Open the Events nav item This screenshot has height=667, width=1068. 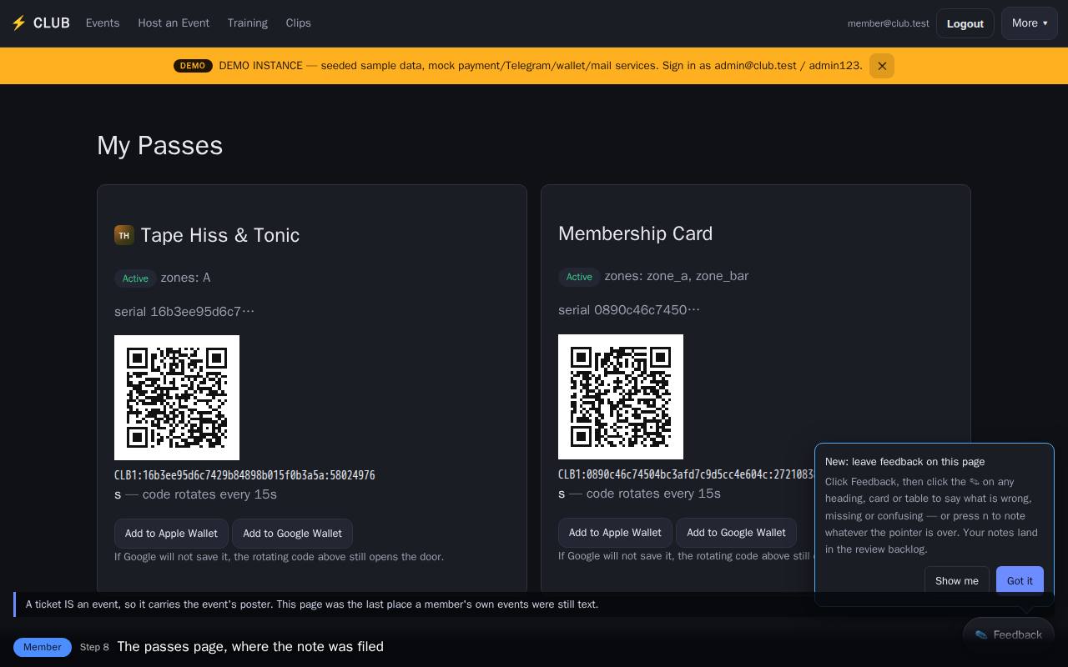coord(103,23)
